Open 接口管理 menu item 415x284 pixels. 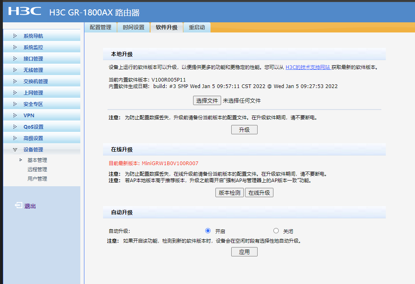(x=42, y=58)
